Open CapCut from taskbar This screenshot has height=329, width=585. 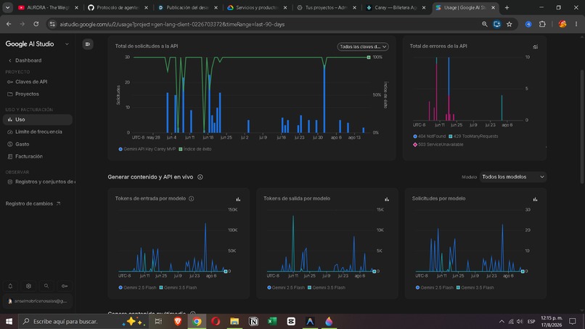pyautogui.click(x=291, y=321)
